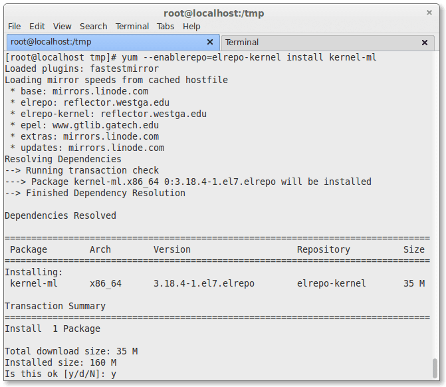Open the Help menu

point(191,27)
